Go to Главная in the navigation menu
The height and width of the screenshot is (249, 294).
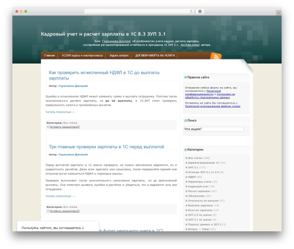point(49,55)
